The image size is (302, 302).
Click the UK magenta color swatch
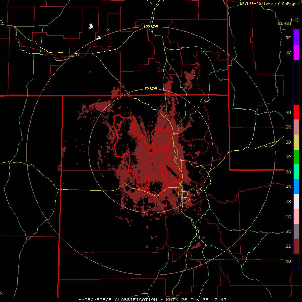296,53
